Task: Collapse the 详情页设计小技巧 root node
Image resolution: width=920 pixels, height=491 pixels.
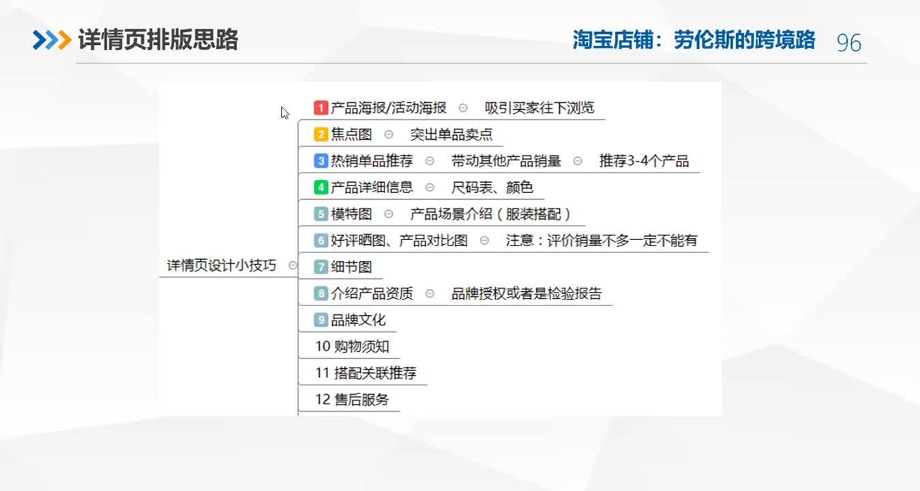Action: pos(293,266)
